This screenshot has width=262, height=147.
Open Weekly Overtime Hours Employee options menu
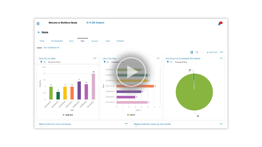coord(126,124)
